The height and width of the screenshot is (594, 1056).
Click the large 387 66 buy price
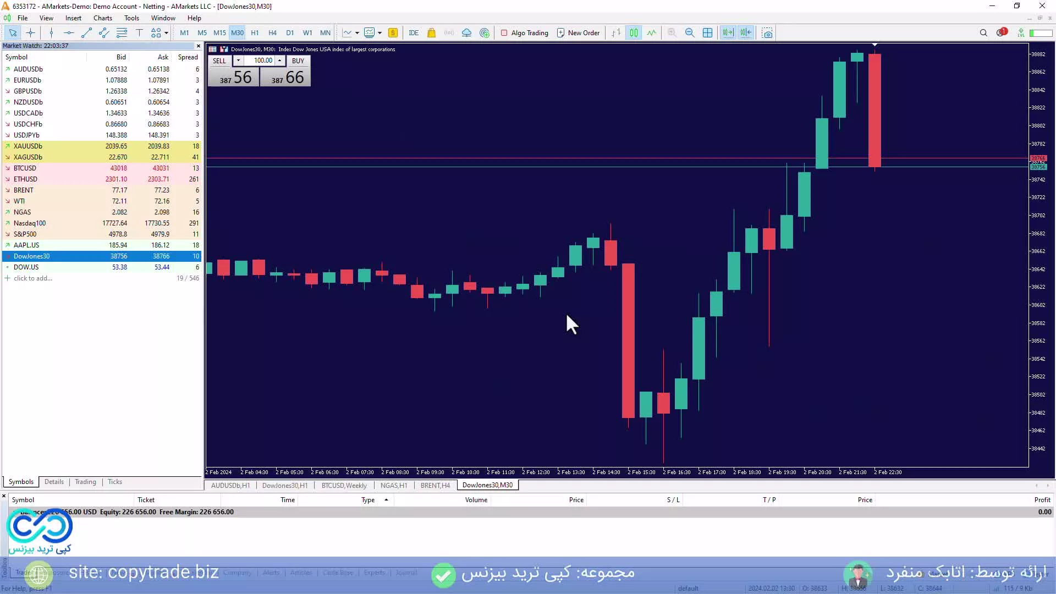[x=287, y=77]
